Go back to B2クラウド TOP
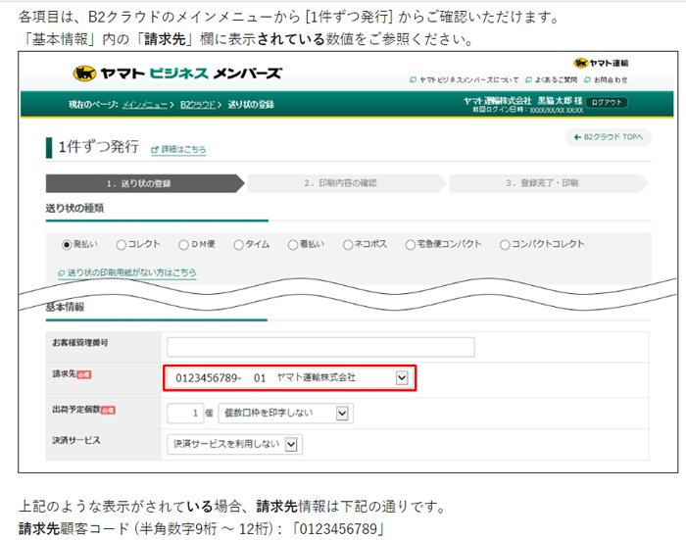Viewport: 686px width, 540px height. click(x=609, y=138)
